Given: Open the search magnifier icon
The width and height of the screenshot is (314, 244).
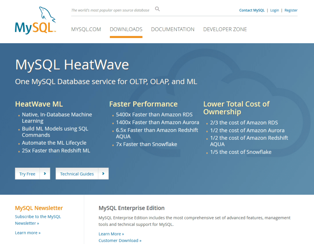Looking at the screenshot, I should coord(157,9).
